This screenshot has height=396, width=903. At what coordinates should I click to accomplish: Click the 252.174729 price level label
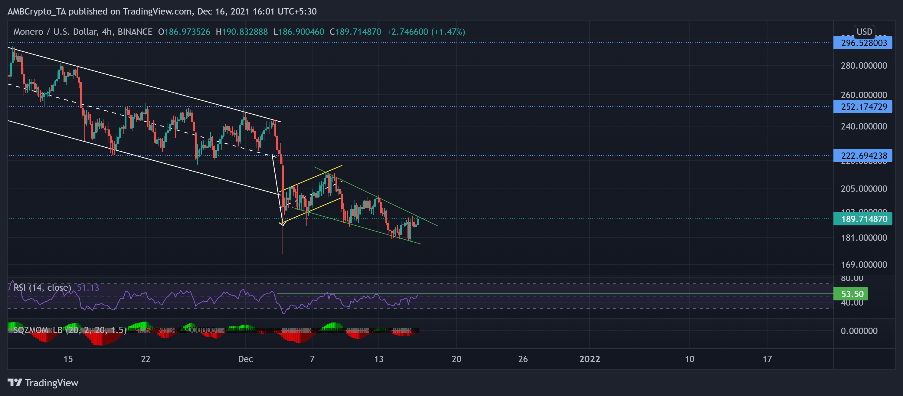[x=863, y=106]
